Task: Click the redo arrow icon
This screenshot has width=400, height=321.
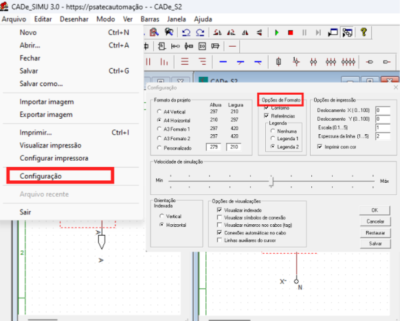Action: pyautogui.click(x=200, y=33)
